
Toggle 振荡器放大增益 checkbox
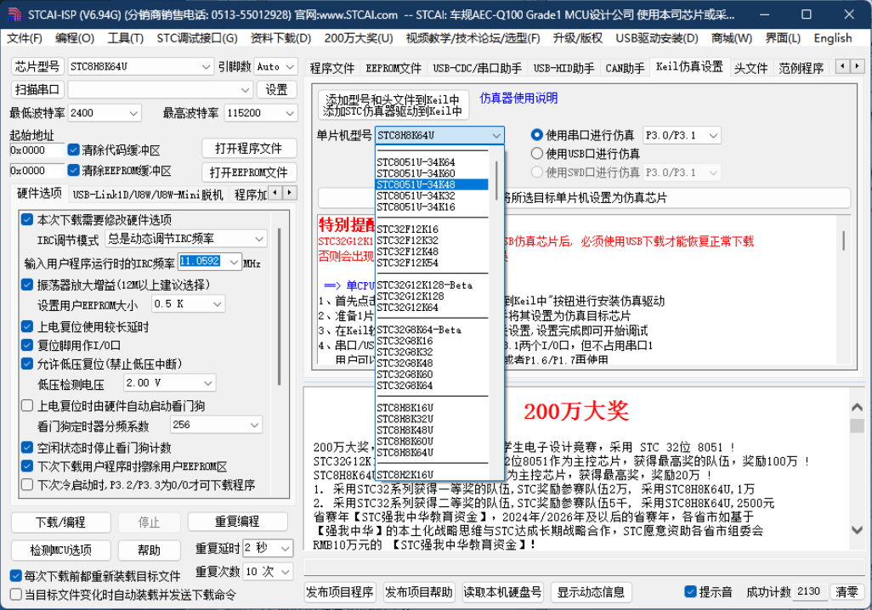[x=27, y=285]
